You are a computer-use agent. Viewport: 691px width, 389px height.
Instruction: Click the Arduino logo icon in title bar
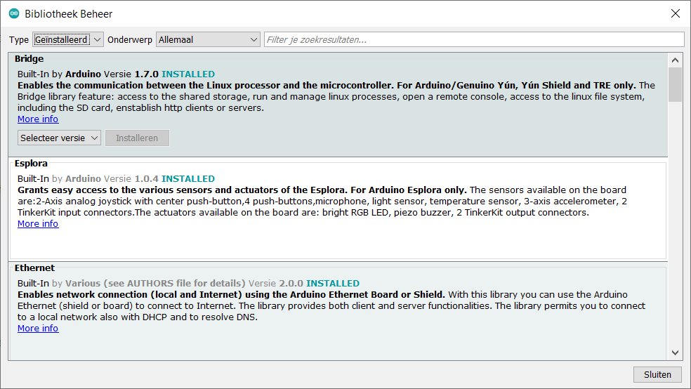point(14,13)
